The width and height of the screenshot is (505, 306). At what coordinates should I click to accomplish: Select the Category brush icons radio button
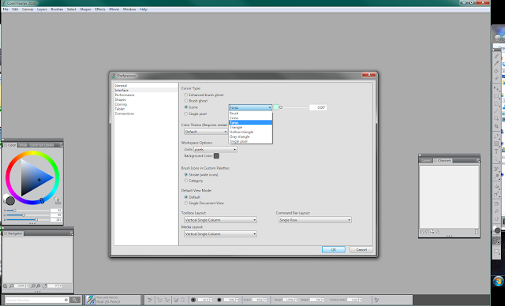click(x=186, y=181)
